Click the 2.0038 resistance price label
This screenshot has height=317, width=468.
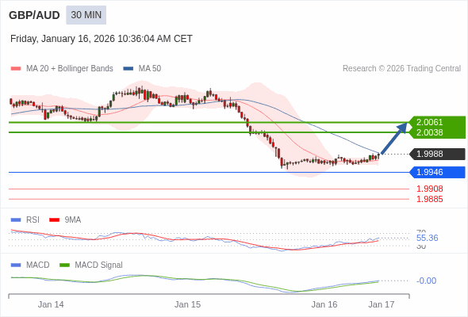(429, 132)
